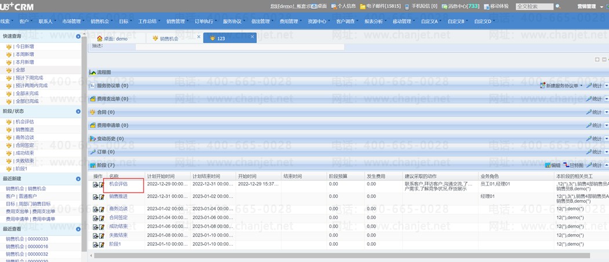Click edit icon in 机会评估 row
Viewport: 609px width, 262px height.
click(x=101, y=185)
